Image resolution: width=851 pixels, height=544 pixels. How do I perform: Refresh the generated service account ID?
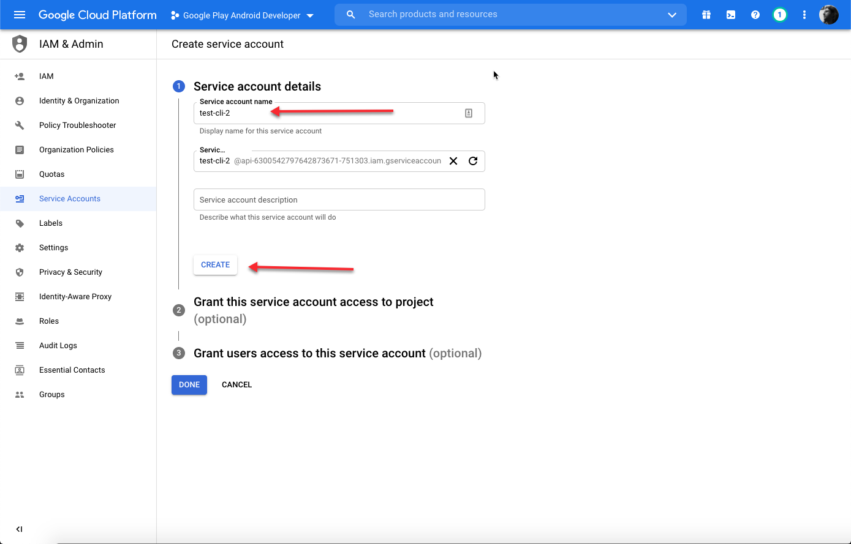click(x=472, y=161)
